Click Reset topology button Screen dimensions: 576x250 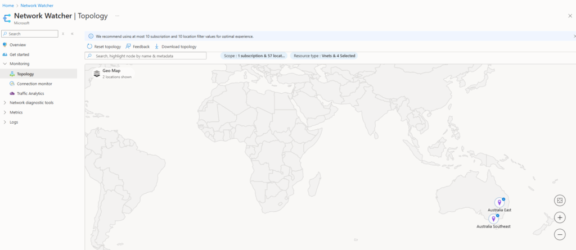(x=104, y=47)
